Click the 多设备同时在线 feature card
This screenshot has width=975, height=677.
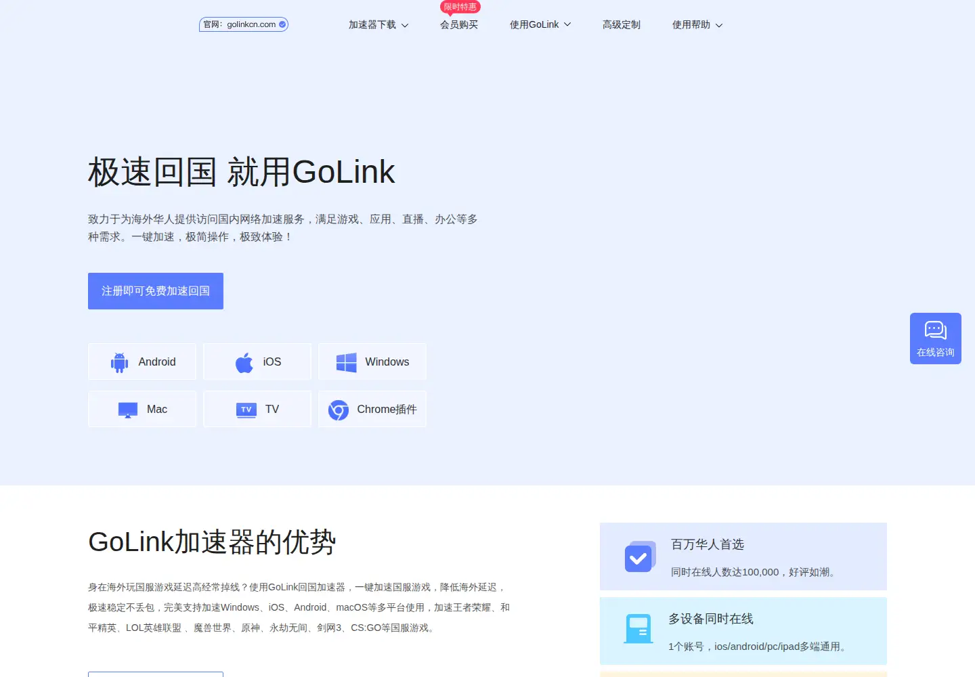point(743,631)
